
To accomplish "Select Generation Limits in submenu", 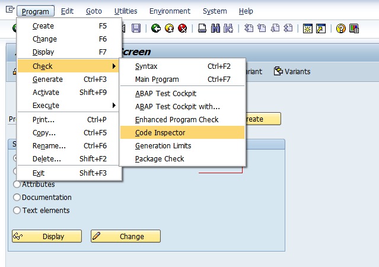I will point(183,146).
